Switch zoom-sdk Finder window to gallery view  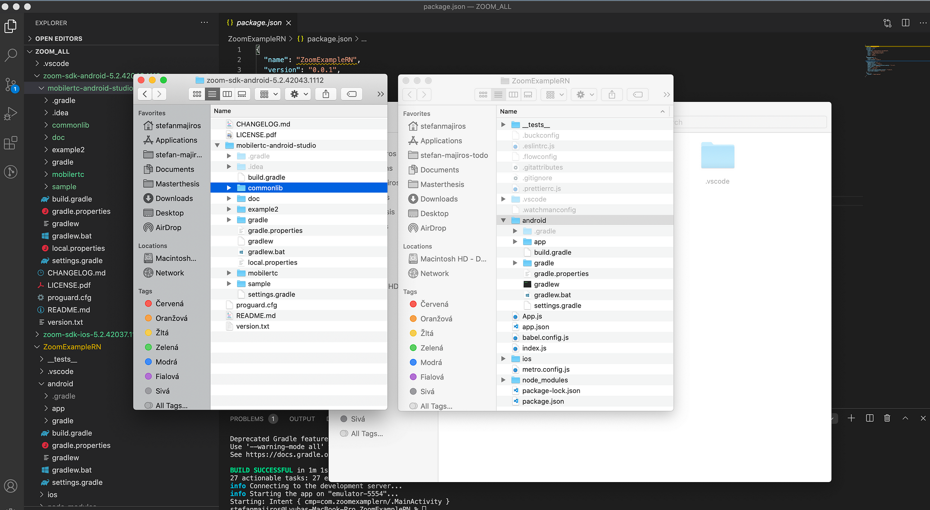(242, 94)
